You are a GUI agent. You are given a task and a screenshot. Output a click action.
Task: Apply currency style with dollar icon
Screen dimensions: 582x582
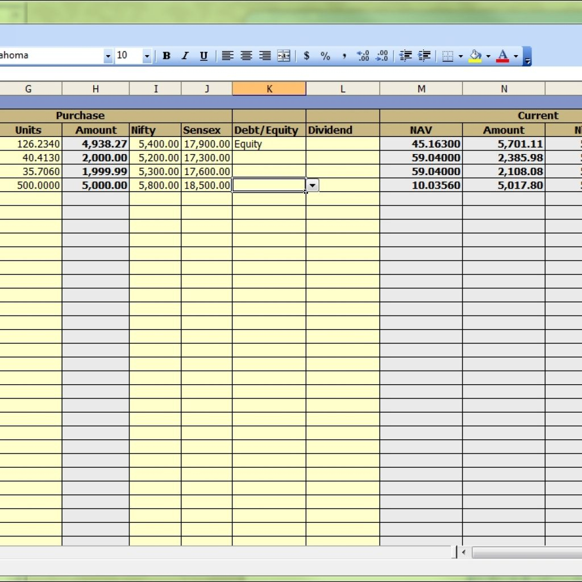coord(307,56)
